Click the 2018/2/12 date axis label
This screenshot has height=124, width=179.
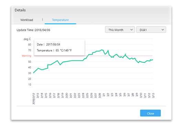coord(34,99)
